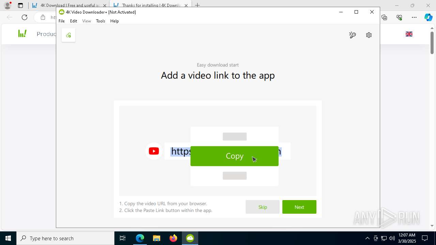Reload the page in Edge

point(25,17)
